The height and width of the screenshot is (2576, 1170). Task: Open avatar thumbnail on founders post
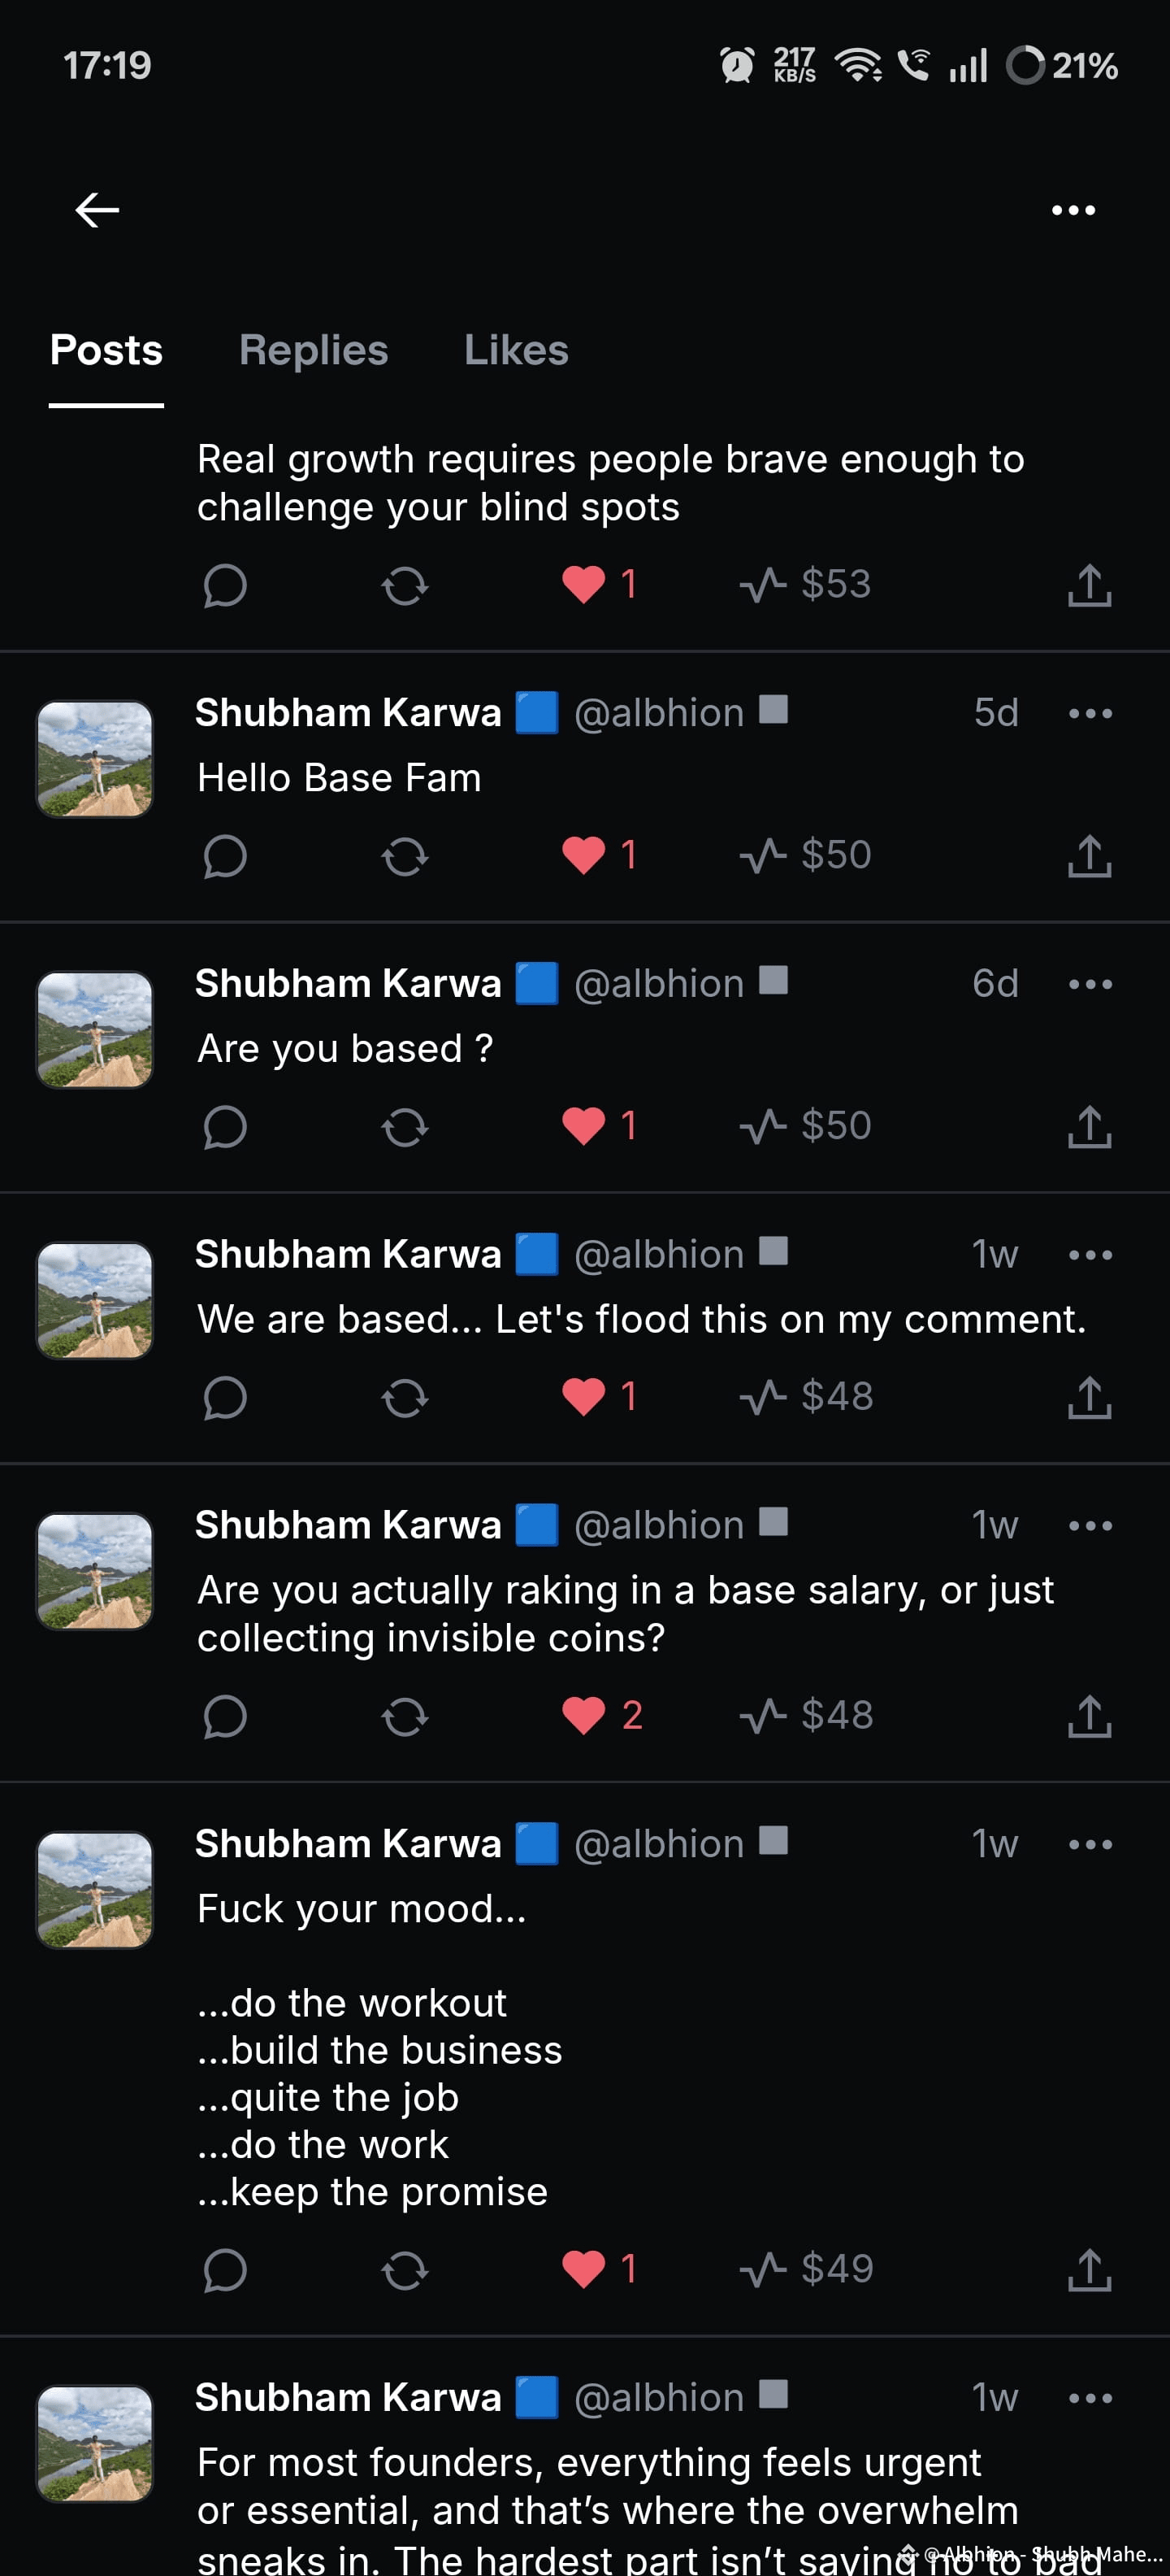pos(95,2443)
